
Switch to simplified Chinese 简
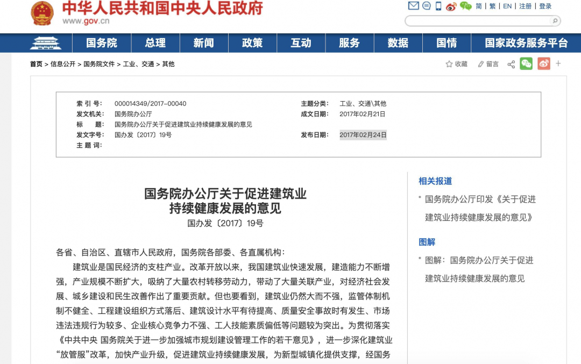[479, 6]
